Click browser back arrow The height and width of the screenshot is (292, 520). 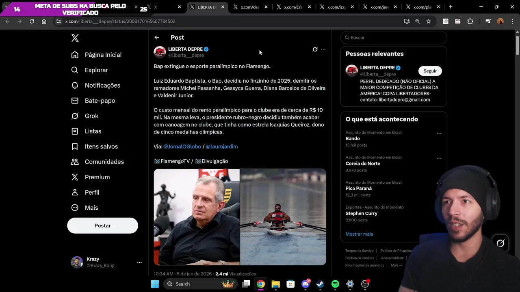[7, 21]
